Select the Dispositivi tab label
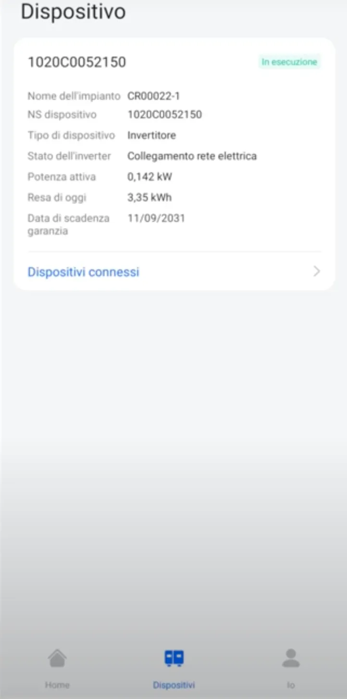The height and width of the screenshot is (699, 347). coord(174,685)
